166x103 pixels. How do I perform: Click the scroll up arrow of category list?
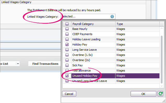(x=162, y=28)
